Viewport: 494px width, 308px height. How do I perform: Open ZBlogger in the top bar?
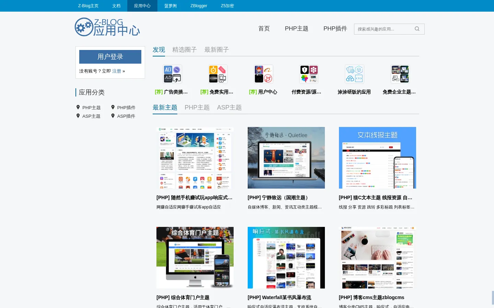(199, 6)
